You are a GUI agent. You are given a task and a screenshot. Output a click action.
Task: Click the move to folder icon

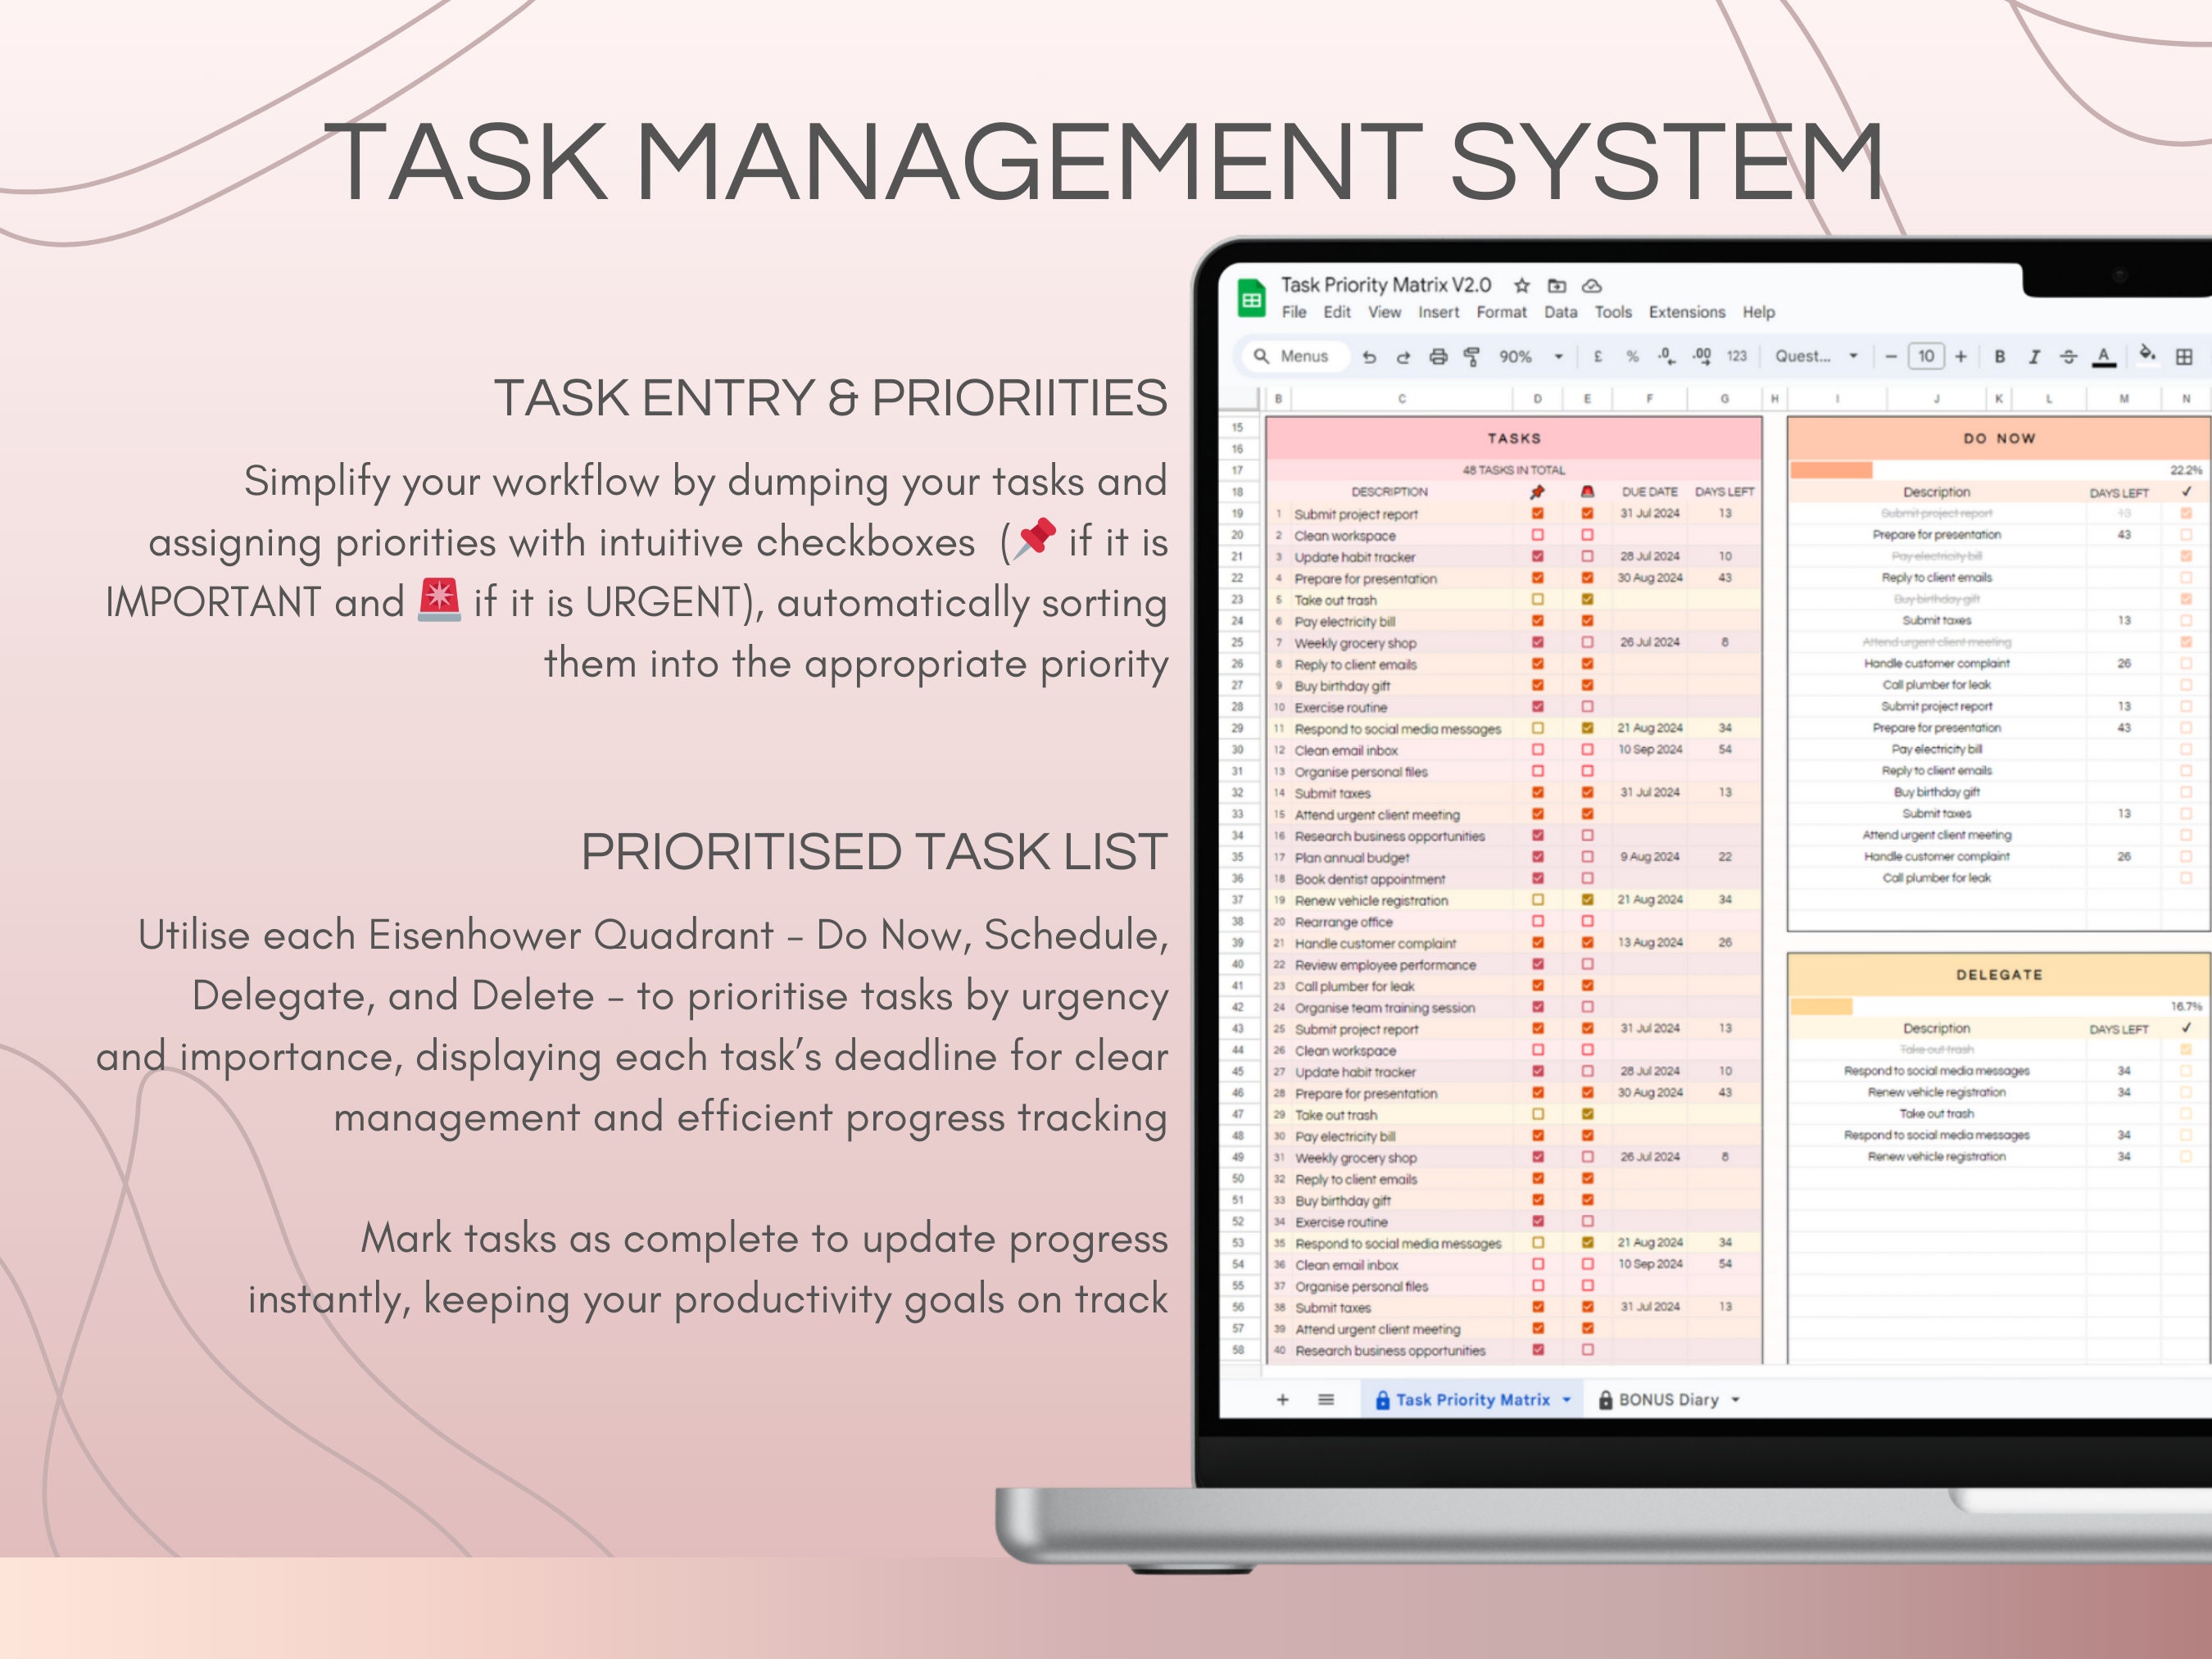click(x=1557, y=286)
